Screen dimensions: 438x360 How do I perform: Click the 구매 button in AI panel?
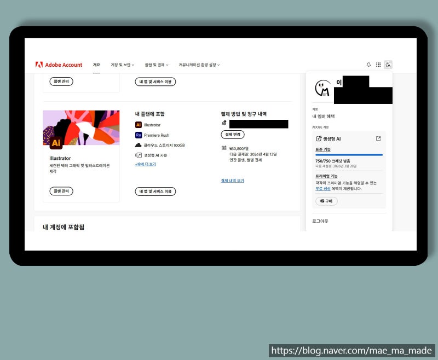pos(326,201)
